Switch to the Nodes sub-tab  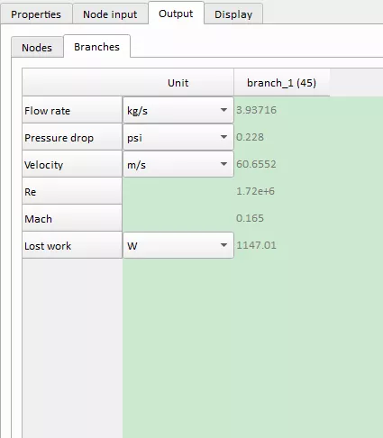[x=37, y=48]
